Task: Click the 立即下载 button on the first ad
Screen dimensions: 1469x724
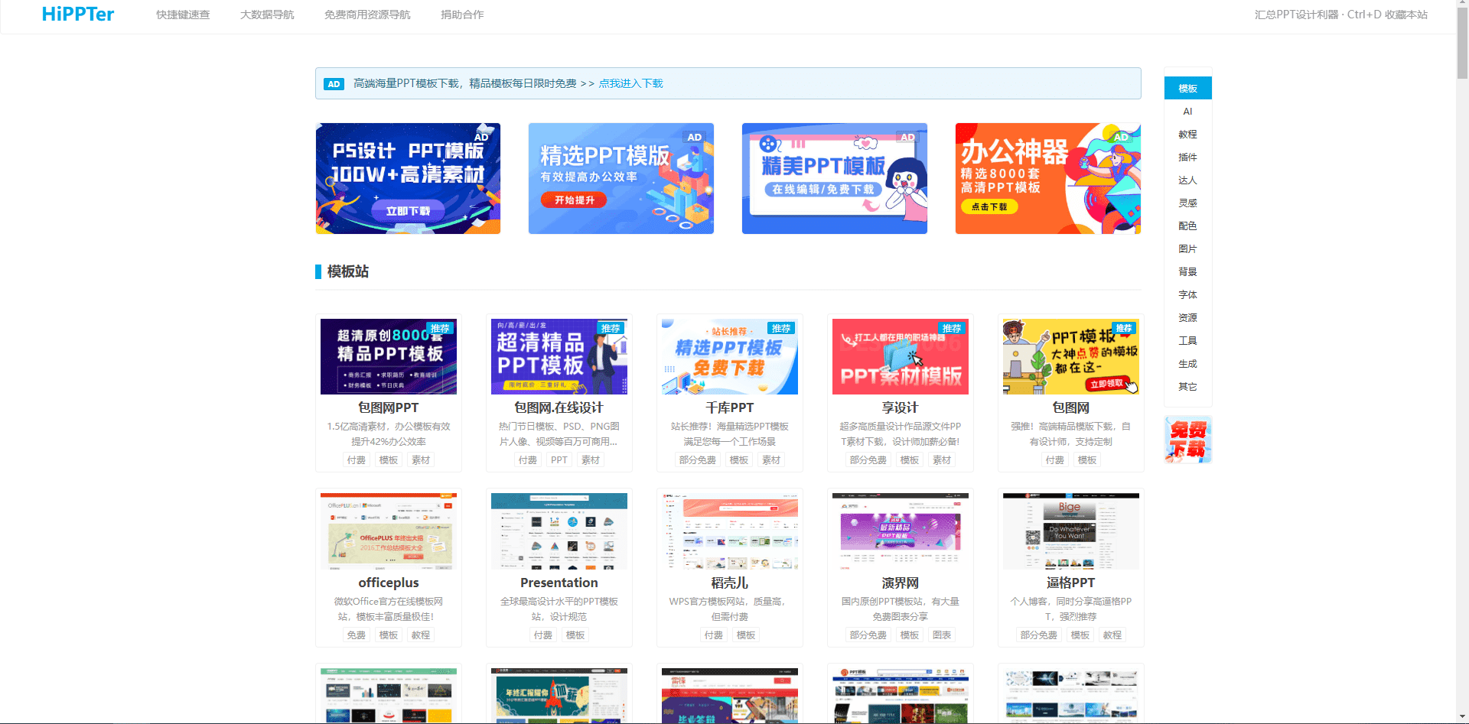Action: [x=408, y=211]
